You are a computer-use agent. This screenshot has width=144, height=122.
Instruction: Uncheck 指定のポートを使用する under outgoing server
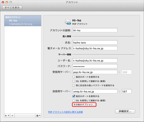(74, 96)
